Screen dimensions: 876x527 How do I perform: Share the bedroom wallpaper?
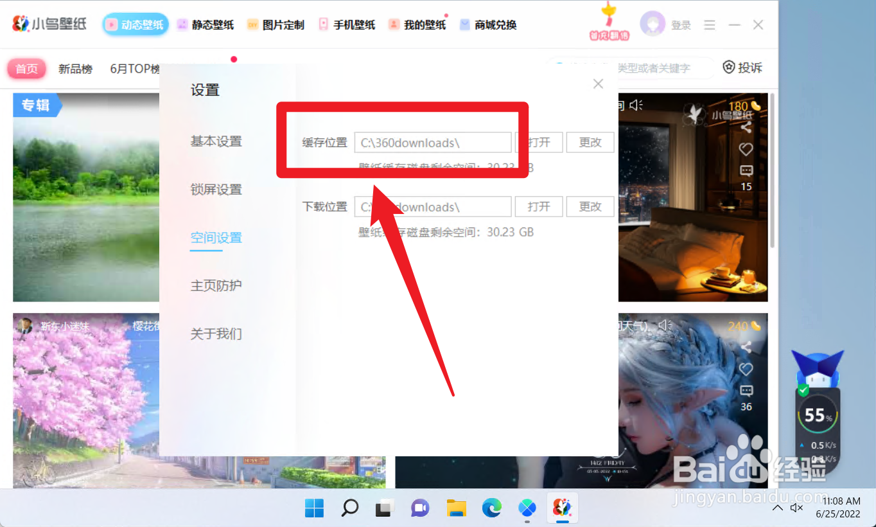point(746,127)
